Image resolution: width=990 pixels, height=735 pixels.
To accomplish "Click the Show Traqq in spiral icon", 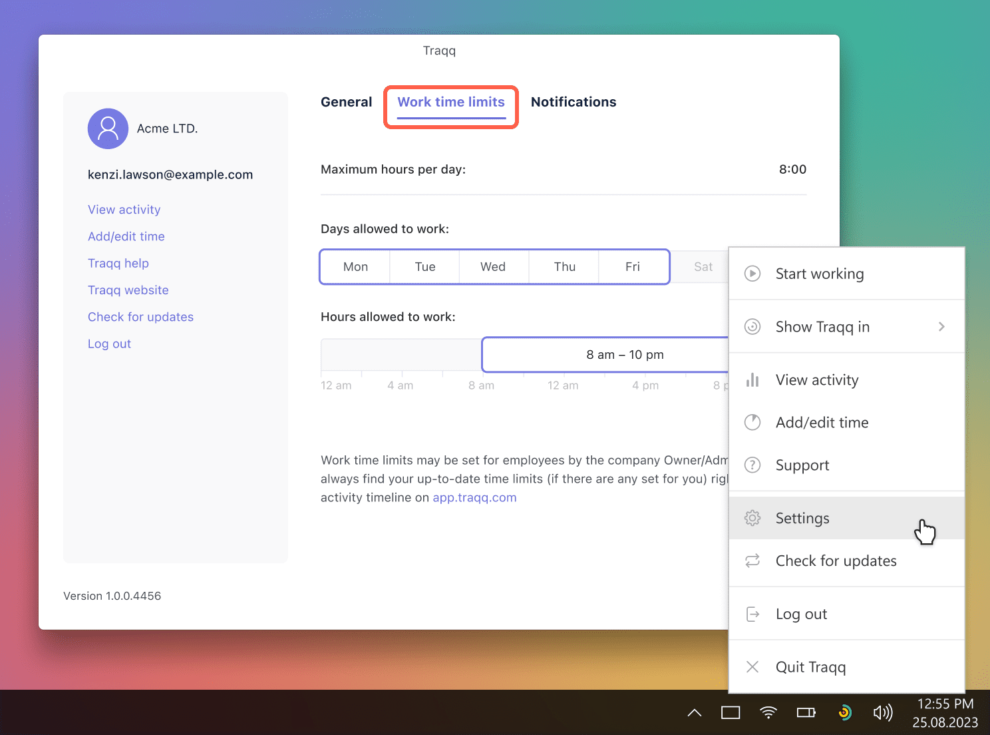I will 752,327.
